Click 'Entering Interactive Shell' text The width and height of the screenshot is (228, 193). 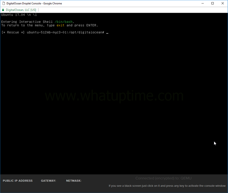click(x=27, y=22)
